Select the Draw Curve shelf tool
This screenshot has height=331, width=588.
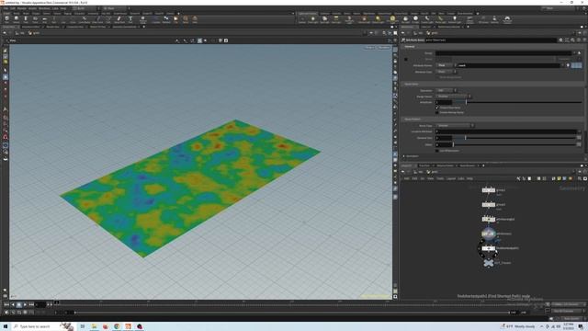coord(97,19)
